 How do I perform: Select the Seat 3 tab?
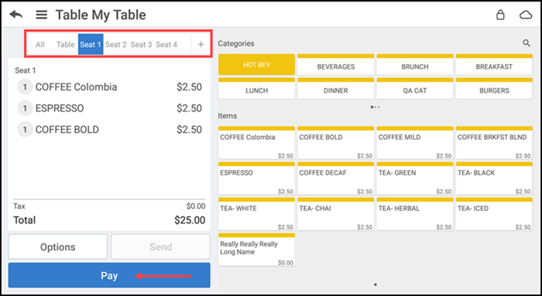(141, 44)
